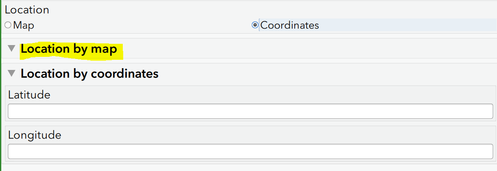497x171 pixels.
Task: Click the blank bar right of Location by map
Action: [x=309, y=49]
